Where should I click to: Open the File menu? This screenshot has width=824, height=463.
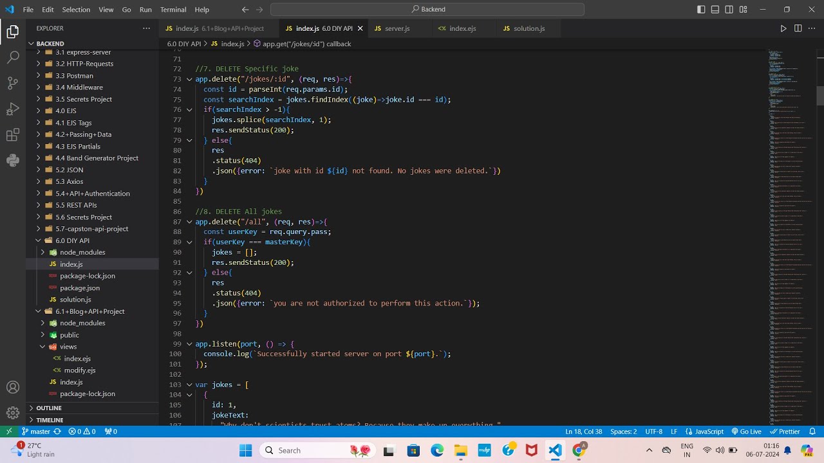click(28, 10)
